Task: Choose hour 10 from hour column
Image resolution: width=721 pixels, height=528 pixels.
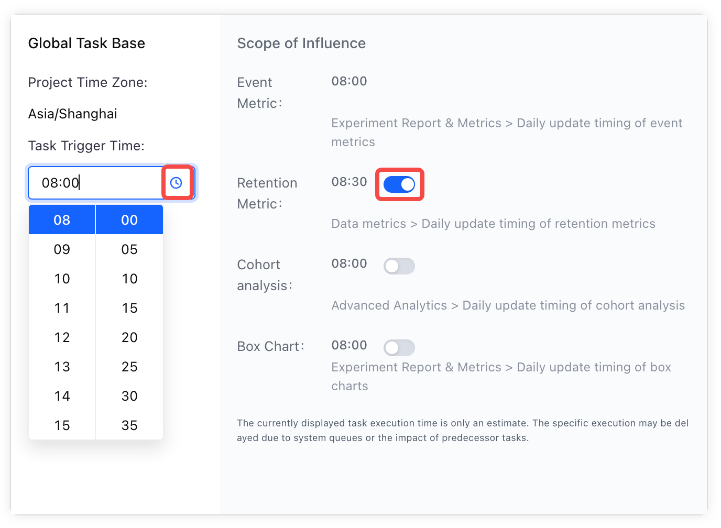Action: pyautogui.click(x=62, y=279)
